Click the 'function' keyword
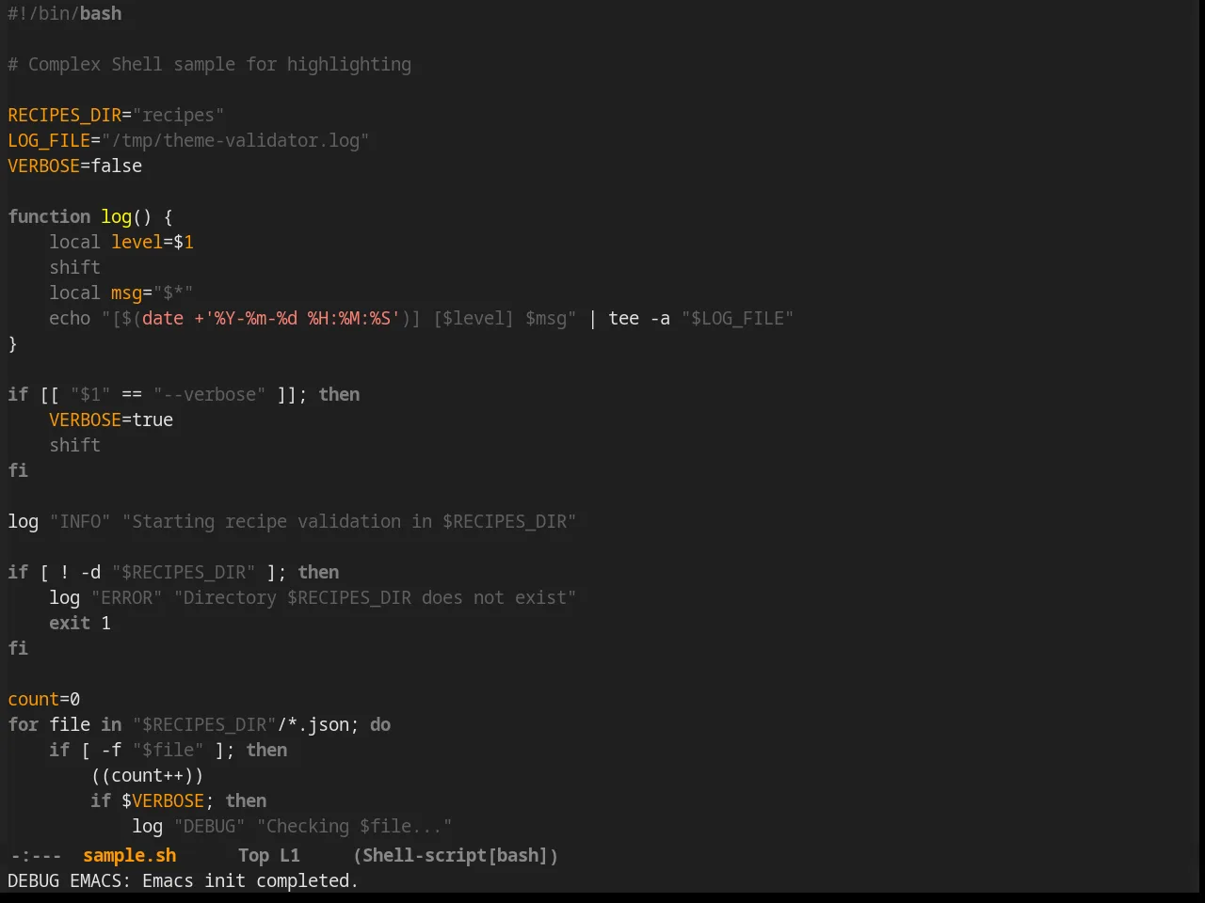This screenshot has height=903, width=1205. pos(49,216)
